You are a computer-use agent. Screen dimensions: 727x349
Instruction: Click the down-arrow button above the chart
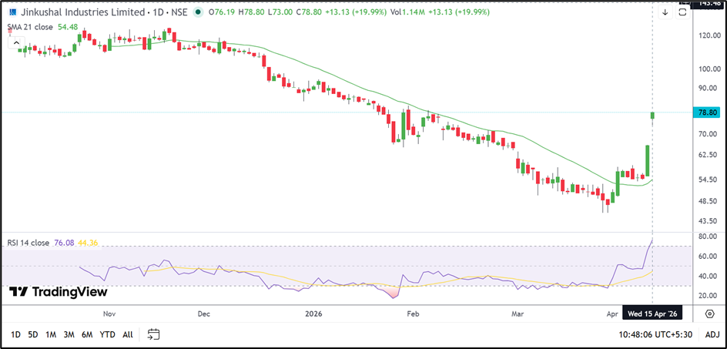(x=665, y=12)
